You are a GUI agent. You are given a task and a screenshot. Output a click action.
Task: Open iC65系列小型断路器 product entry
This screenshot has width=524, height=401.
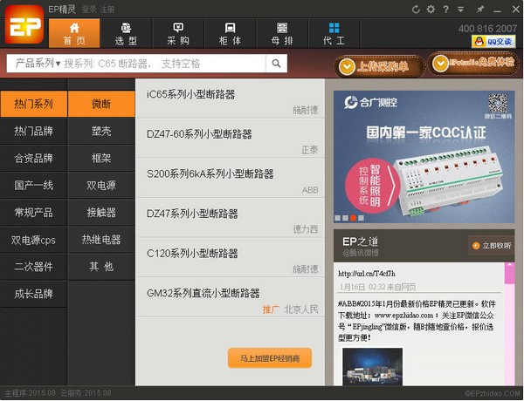click(191, 94)
